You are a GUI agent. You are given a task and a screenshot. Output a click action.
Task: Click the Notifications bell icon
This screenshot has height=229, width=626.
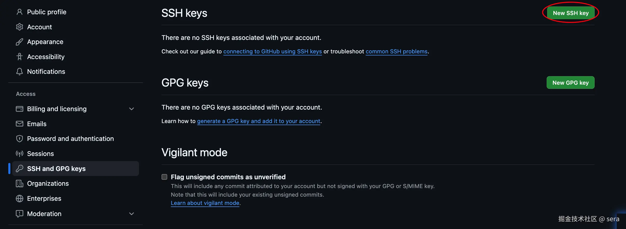19,71
